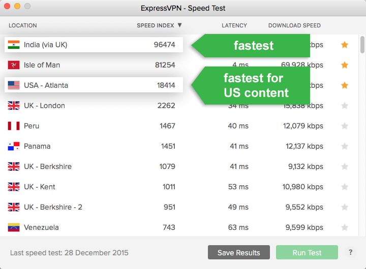Favorite UK - Berkshire - 2 with star
Viewport: 366px width, 269px height.
click(345, 207)
